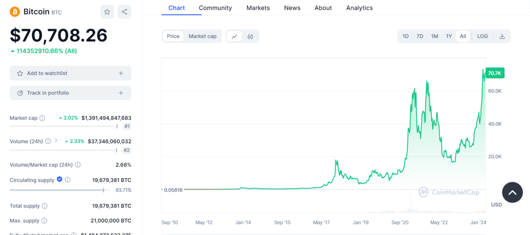Open the News tab
The image size is (530, 235).
(292, 8)
